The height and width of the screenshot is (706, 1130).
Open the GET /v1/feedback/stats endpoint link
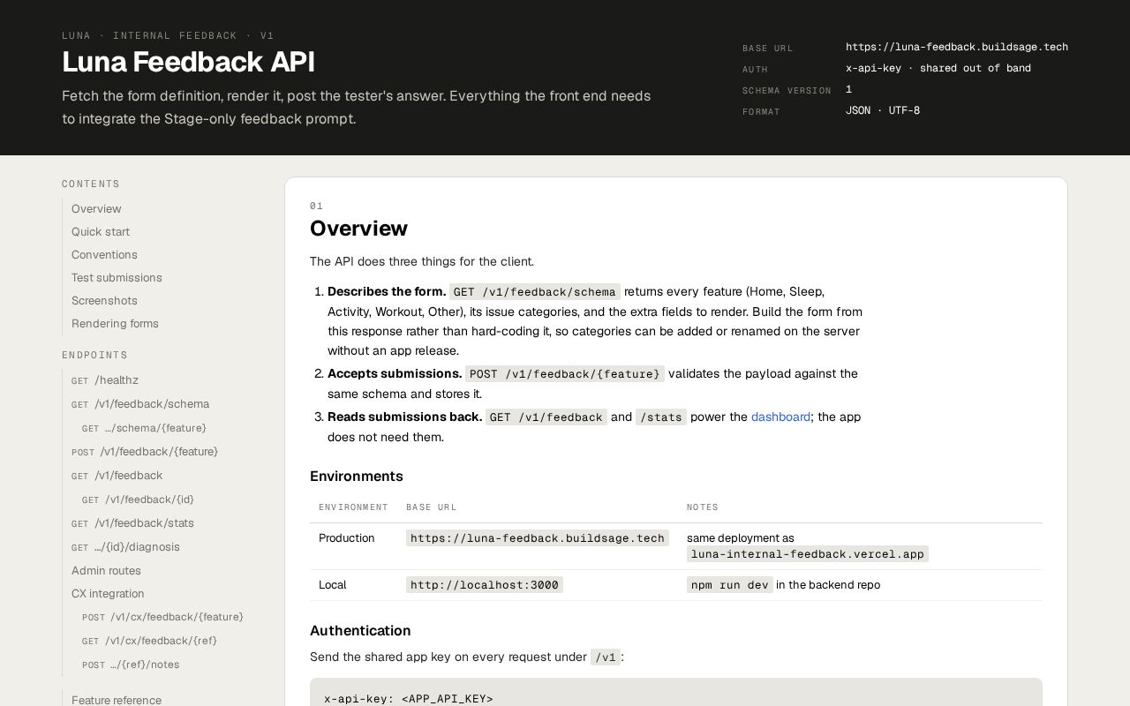tap(132, 523)
